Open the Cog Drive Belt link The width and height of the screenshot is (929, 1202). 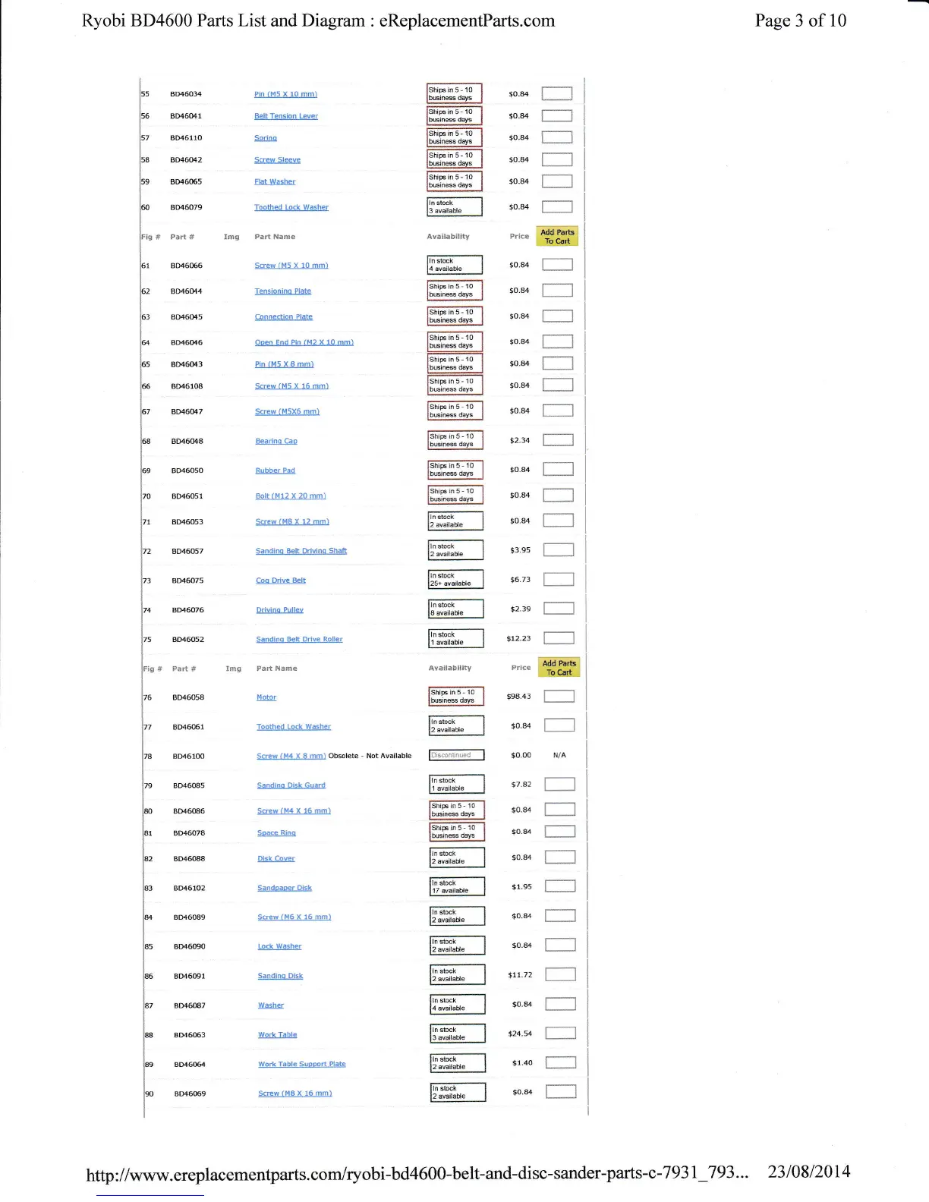(281, 581)
